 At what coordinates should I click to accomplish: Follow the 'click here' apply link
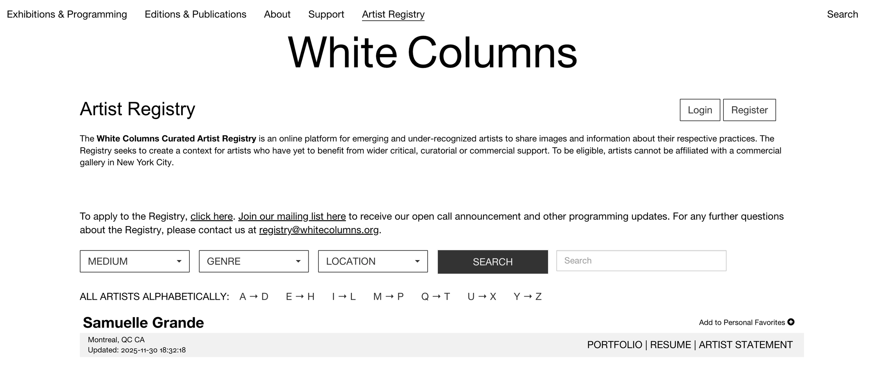pos(211,216)
